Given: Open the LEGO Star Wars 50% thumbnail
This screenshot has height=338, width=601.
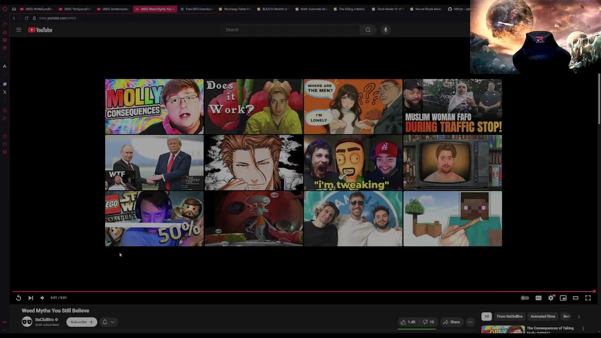Looking at the screenshot, I should coord(154,219).
